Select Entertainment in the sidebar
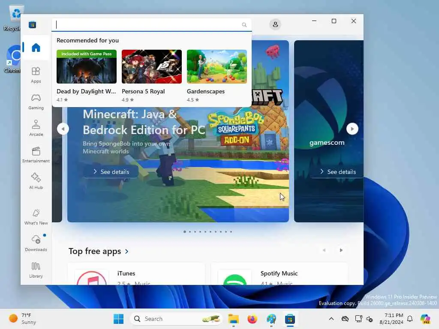The width and height of the screenshot is (439, 329). coord(36,155)
